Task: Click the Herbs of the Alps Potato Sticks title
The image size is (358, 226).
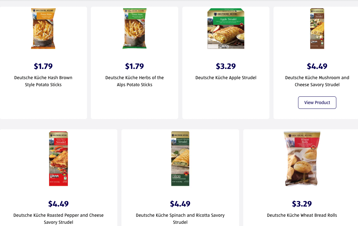Action: (135, 81)
